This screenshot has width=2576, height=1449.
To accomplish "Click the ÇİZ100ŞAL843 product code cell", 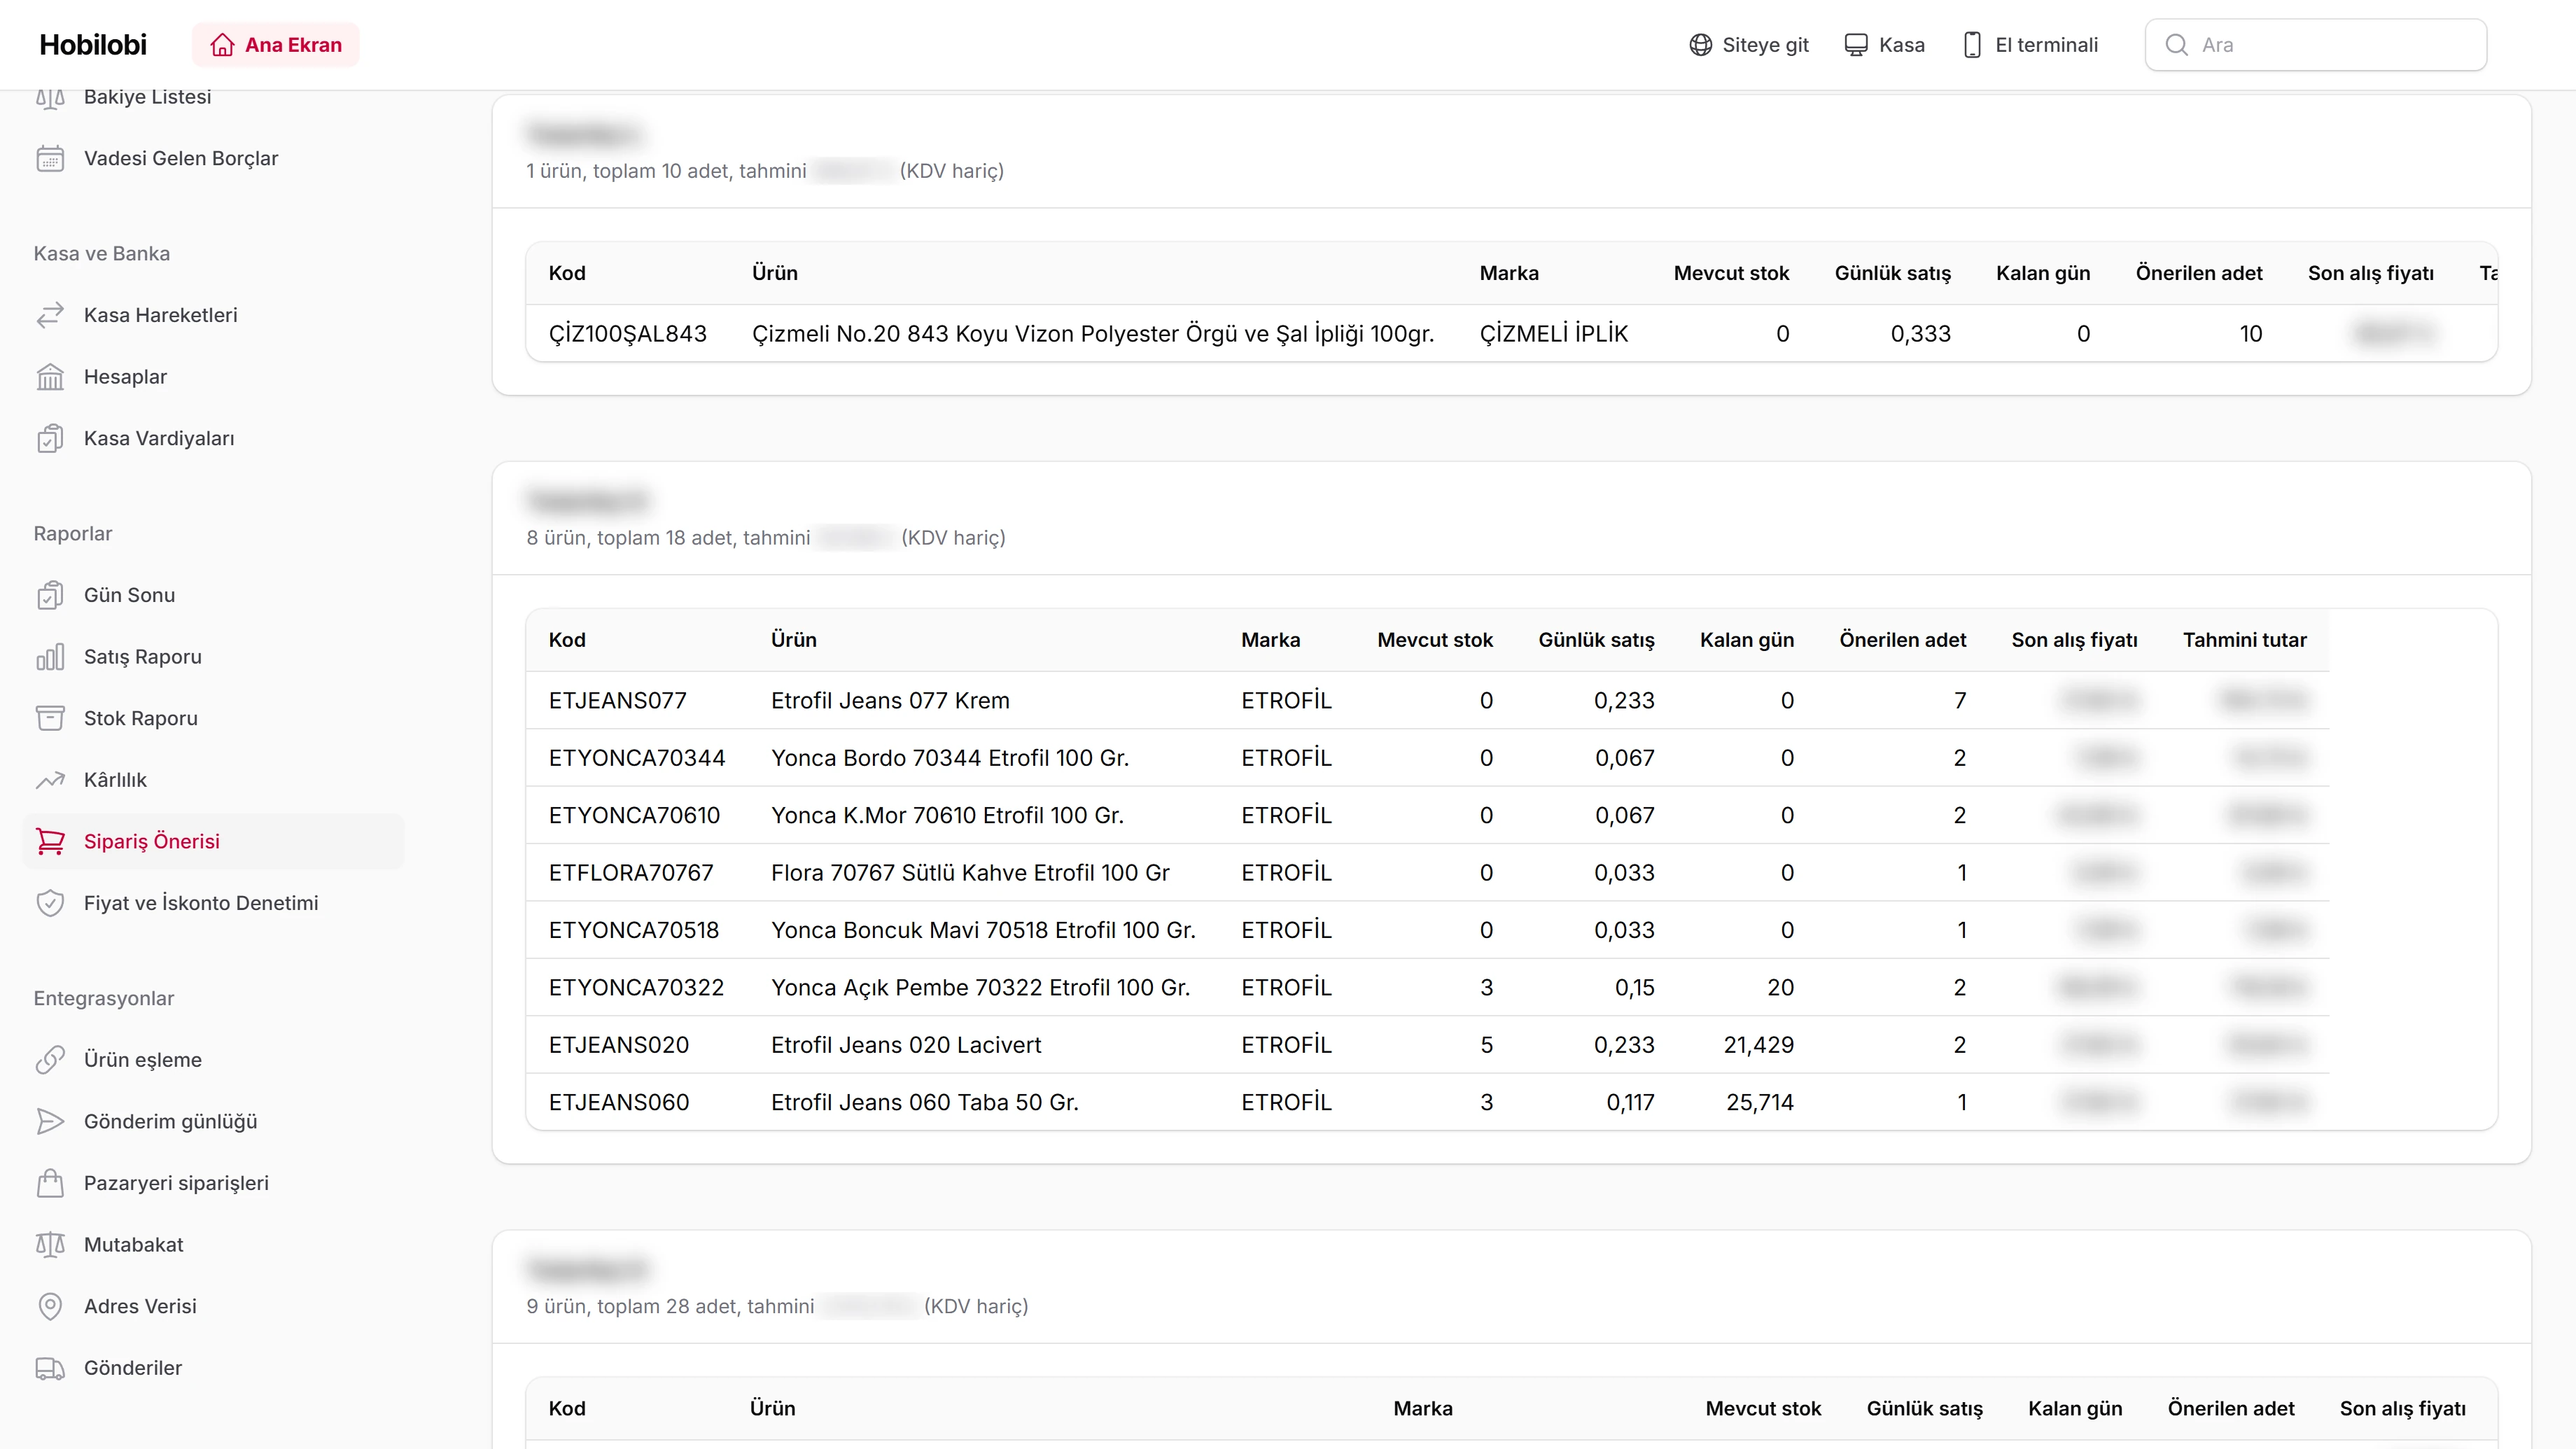I will coord(628,334).
